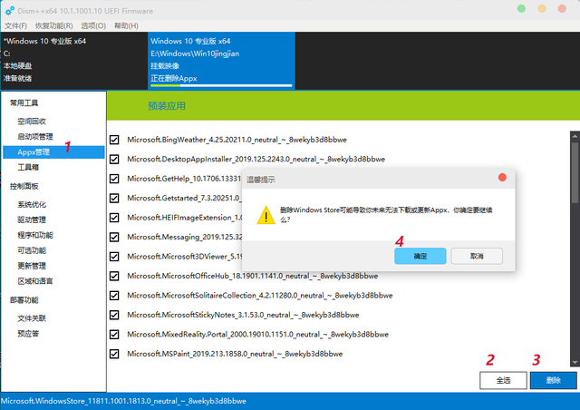Screen dimensions: 580x410
Task: Uncheck Microsoft.BingWeather package checkbox
Action: [114, 140]
